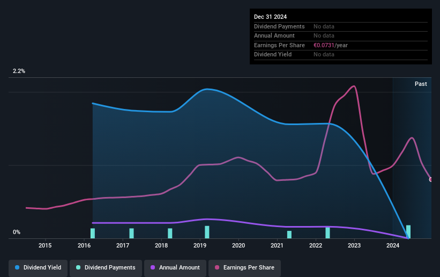Click the teal Dividend Payments legend dot
Viewport: 440px width, 277px height.
coord(78,267)
